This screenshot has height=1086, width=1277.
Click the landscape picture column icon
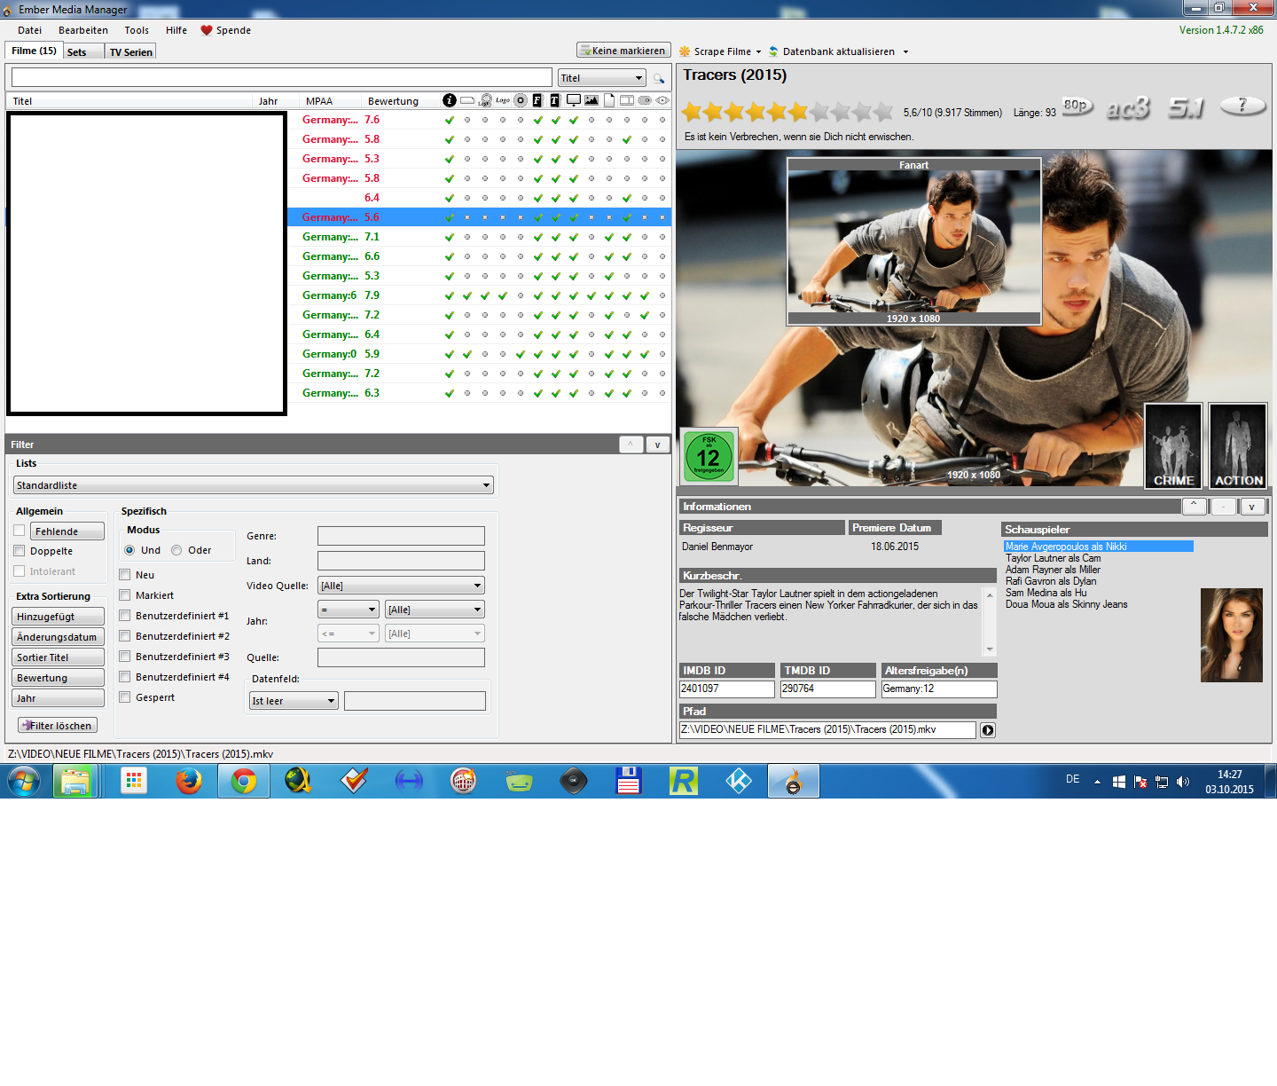[591, 100]
